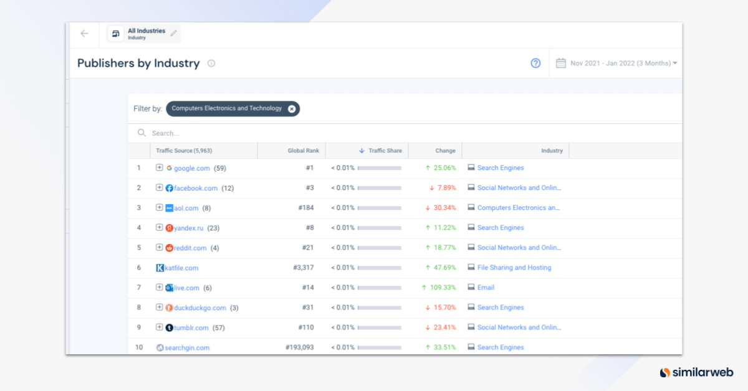
Task: Expand the tumblr.com entry
Action: tap(160, 327)
